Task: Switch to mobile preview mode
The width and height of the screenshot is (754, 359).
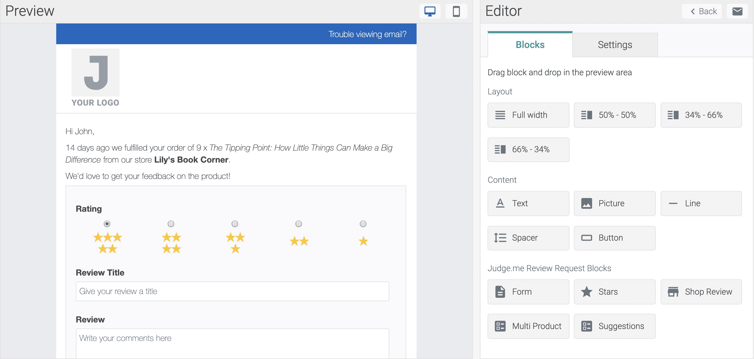Action: (456, 11)
